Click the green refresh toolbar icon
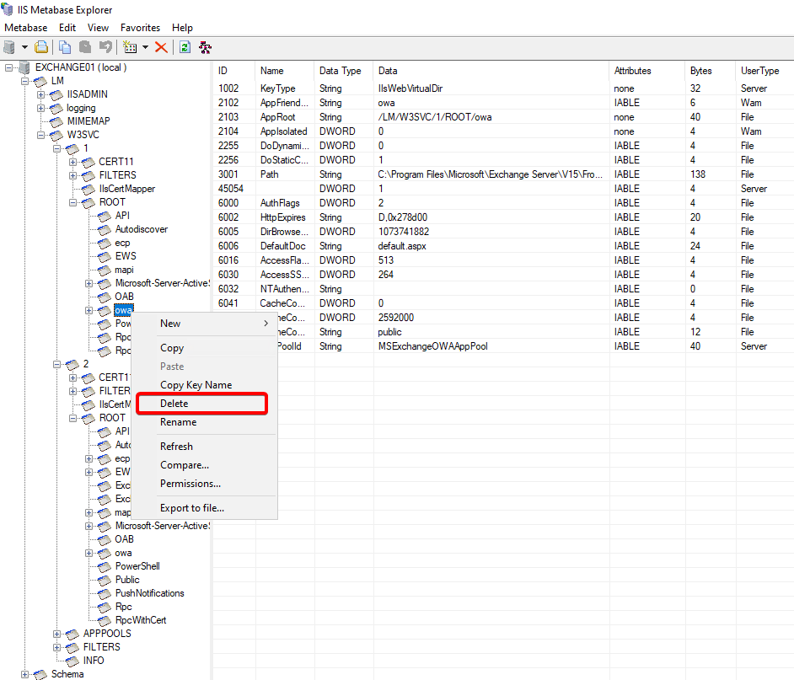The image size is (794, 680). click(x=185, y=47)
